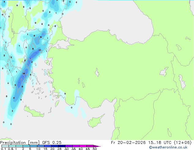This screenshot has height=150, width=194.
Task: Click the 2 to 5 mm legend swatch
Action: tap(26, 146)
